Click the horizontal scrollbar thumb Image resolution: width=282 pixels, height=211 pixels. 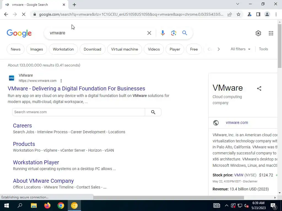(169, 198)
